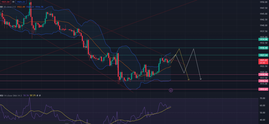Click the spread value 19 between price buttons

pos(13,2)
